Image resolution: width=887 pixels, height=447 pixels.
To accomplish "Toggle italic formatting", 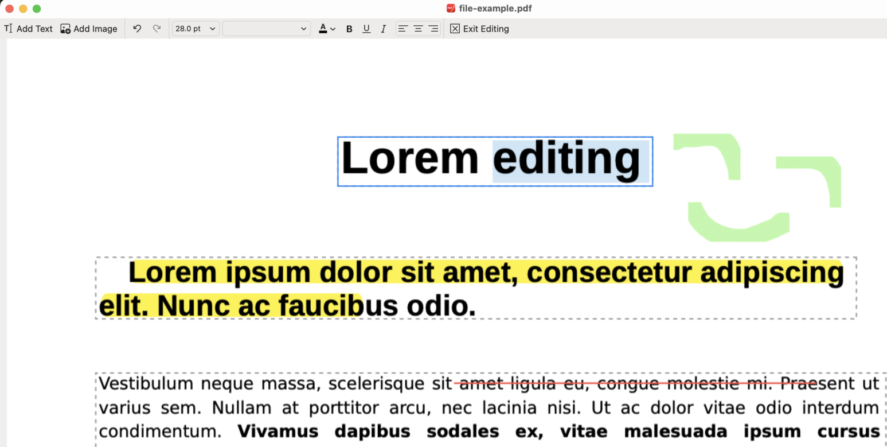I will [383, 28].
